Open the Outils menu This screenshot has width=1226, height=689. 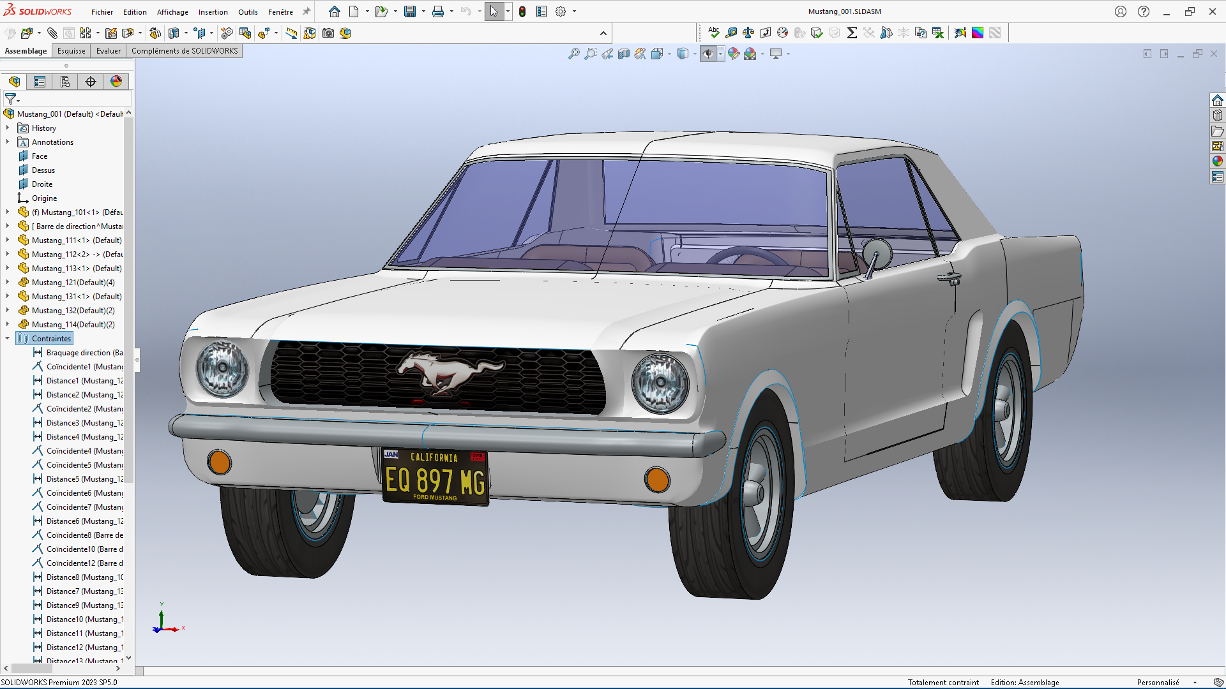point(248,12)
